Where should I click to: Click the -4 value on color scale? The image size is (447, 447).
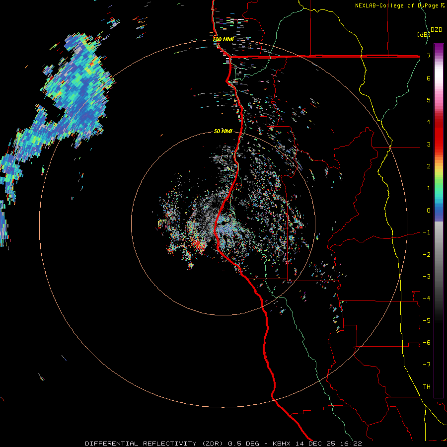(x=427, y=298)
